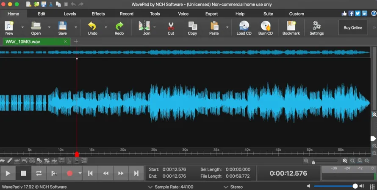Click the Cut scissors toolbar button

(x=171, y=28)
